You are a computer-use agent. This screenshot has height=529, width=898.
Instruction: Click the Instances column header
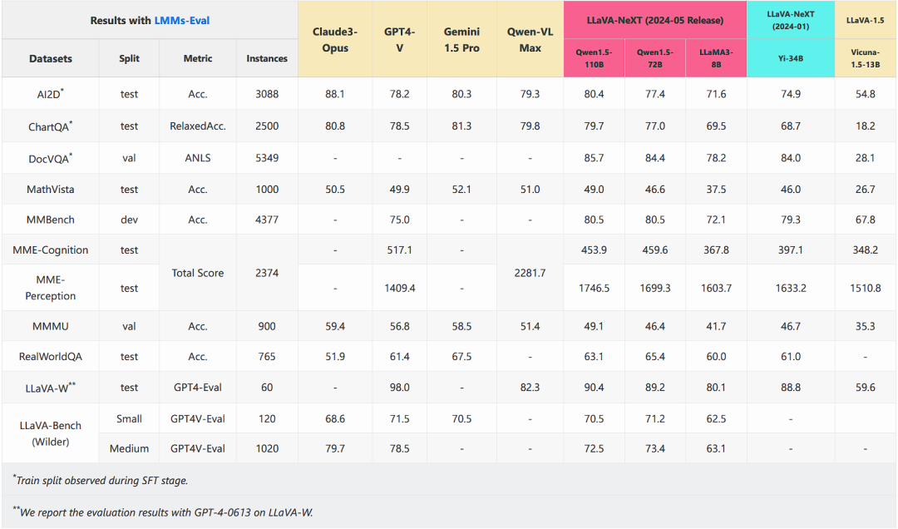click(x=267, y=58)
